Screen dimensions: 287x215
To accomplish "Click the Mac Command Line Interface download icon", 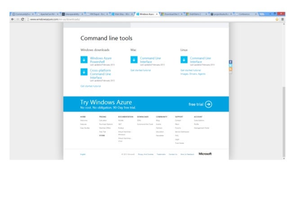I will tap(134, 60).
